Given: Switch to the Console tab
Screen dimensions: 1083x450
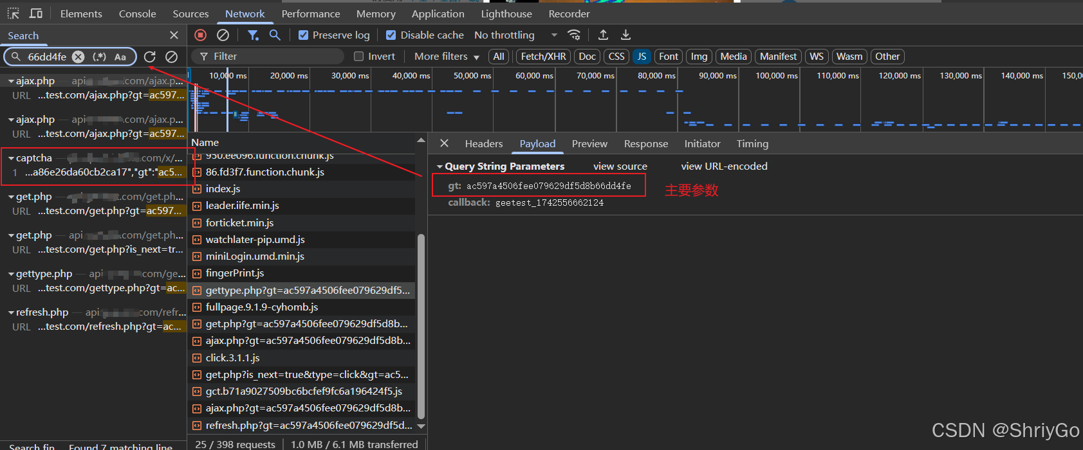Looking at the screenshot, I should pos(138,14).
